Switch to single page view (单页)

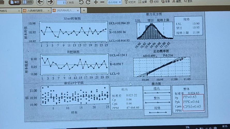pos(15,2)
